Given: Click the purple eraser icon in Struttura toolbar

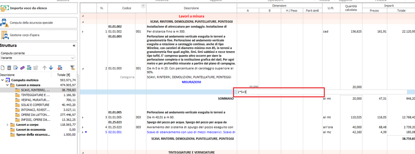Looking at the screenshot, I should (x=22, y=68).
